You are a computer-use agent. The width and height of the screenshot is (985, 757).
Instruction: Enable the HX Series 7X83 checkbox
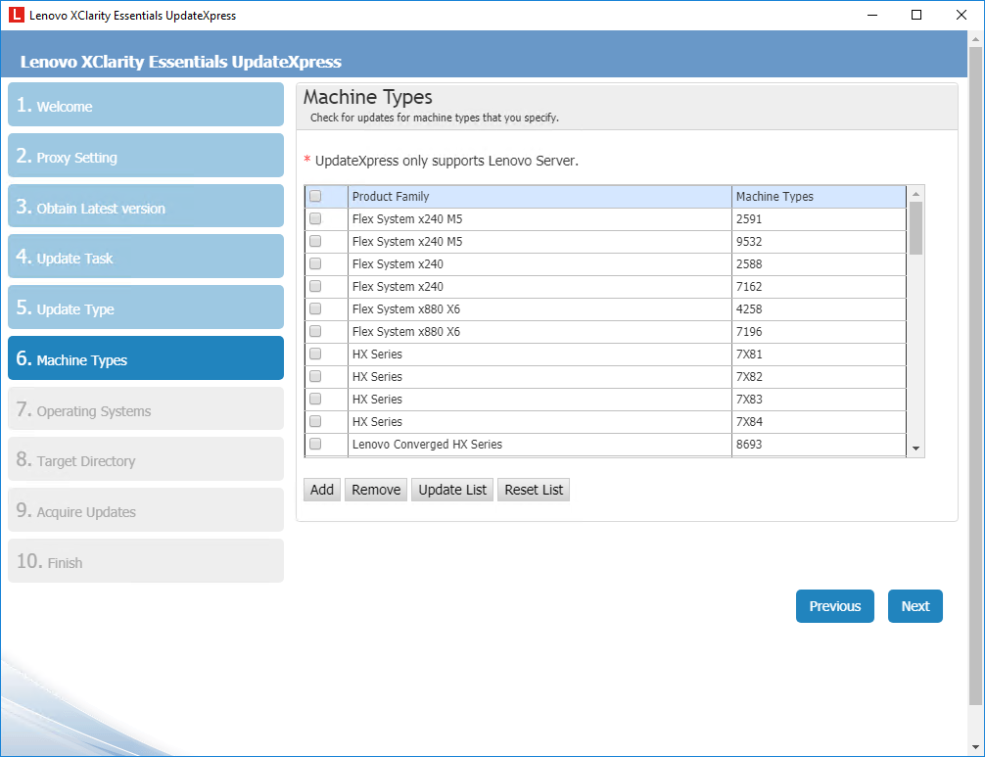pos(315,399)
